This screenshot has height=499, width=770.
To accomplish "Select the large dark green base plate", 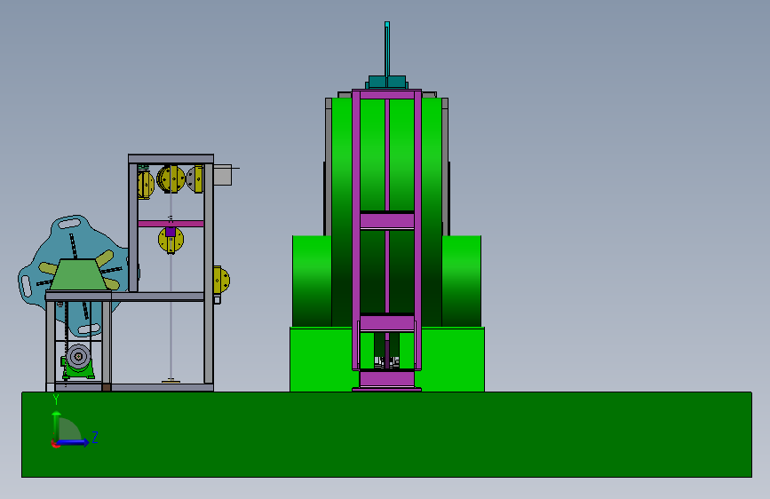I will tap(386, 434).
